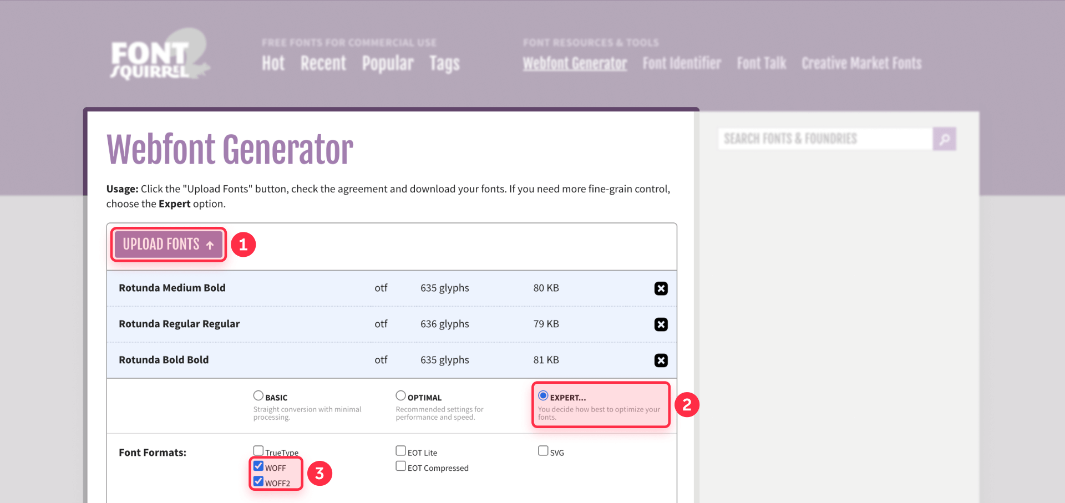Click the Webfont Generator page heading
Image resolution: width=1065 pixels, height=503 pixels.
[x=230, y=150]
